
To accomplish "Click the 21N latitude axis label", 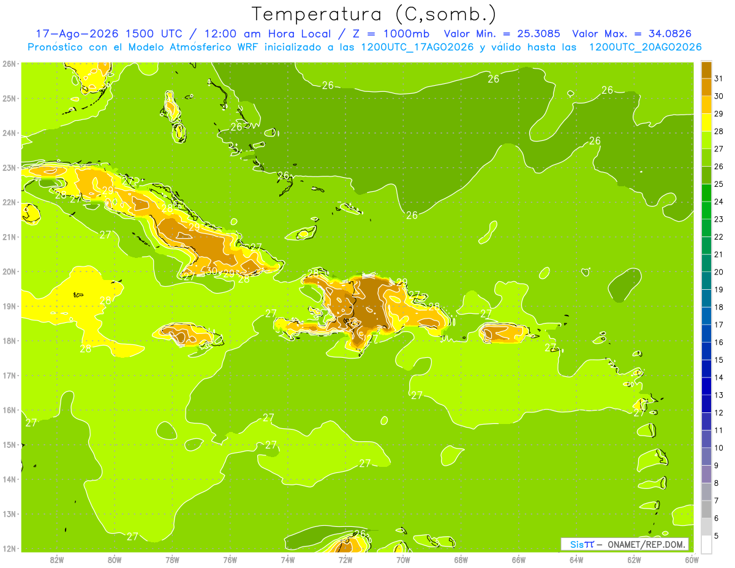I will coord(9,237).
